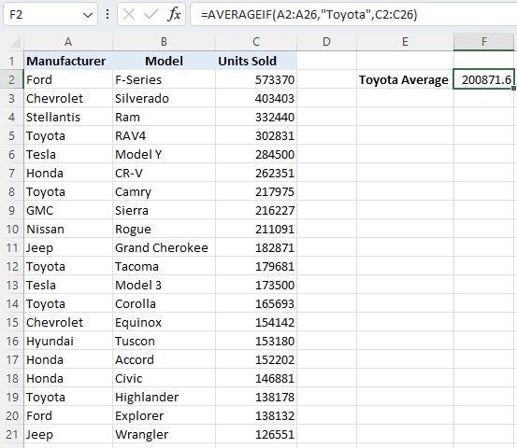Click the Wrangler cell
Image resolution: width=517 pixels, height=448 pixels.
point(164,435)
